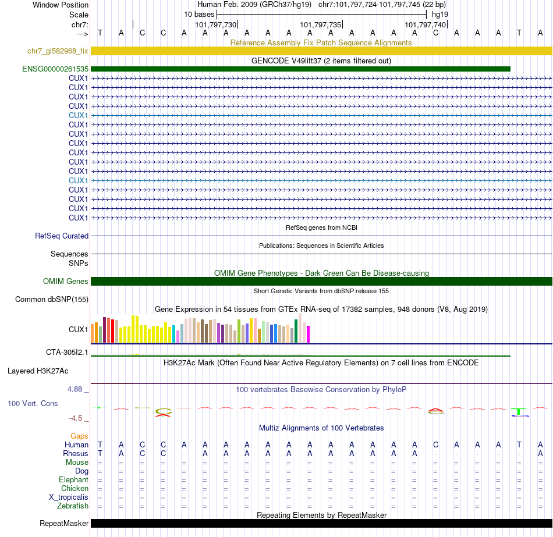Select the 'Human' alignment row label

click(76, 444)
